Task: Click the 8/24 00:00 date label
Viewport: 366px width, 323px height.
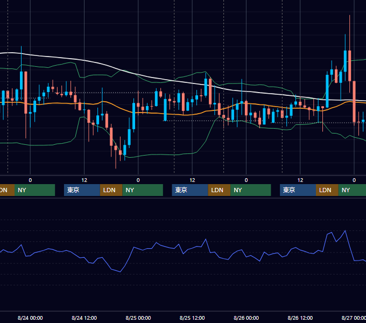Action: [x=30, y=318]
